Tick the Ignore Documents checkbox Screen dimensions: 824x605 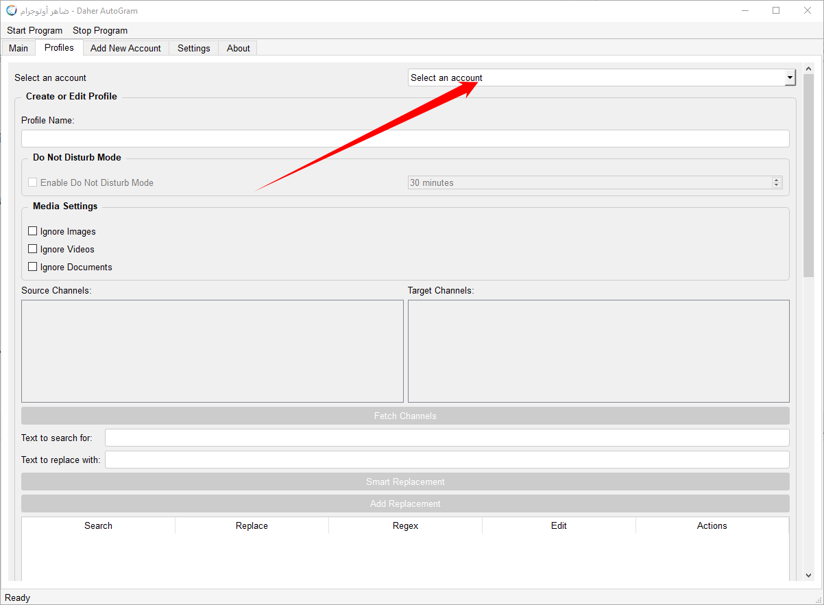pos(33,267)
